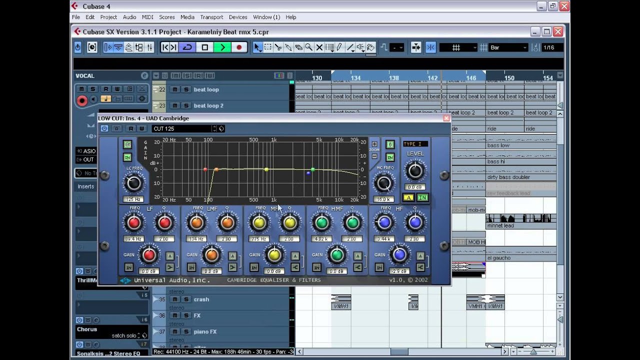Open the Audio menu
640x360 pixels.
pos(129,17)
